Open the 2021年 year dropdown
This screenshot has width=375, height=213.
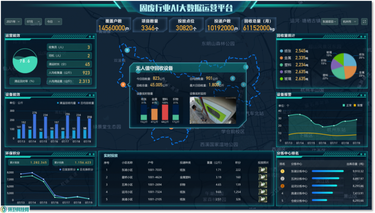[13, 22]
